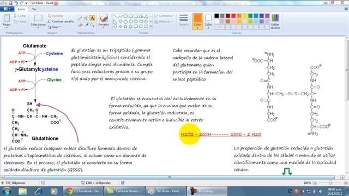349x196 pixels.
Task: Choose the Rectangle shape
Action: coord(131,16)
